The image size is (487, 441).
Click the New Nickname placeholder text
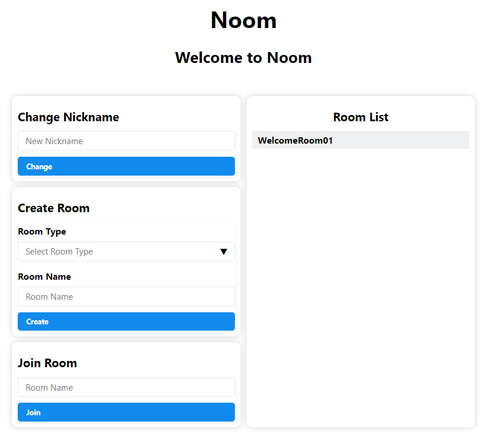point(54,141)
